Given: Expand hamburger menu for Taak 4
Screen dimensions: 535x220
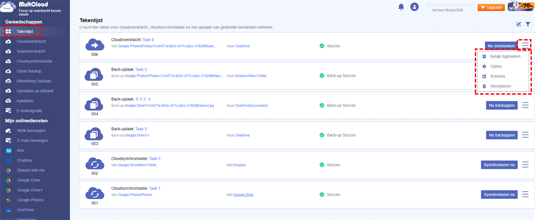Looking at the screenshot, I should click(525, 105).
